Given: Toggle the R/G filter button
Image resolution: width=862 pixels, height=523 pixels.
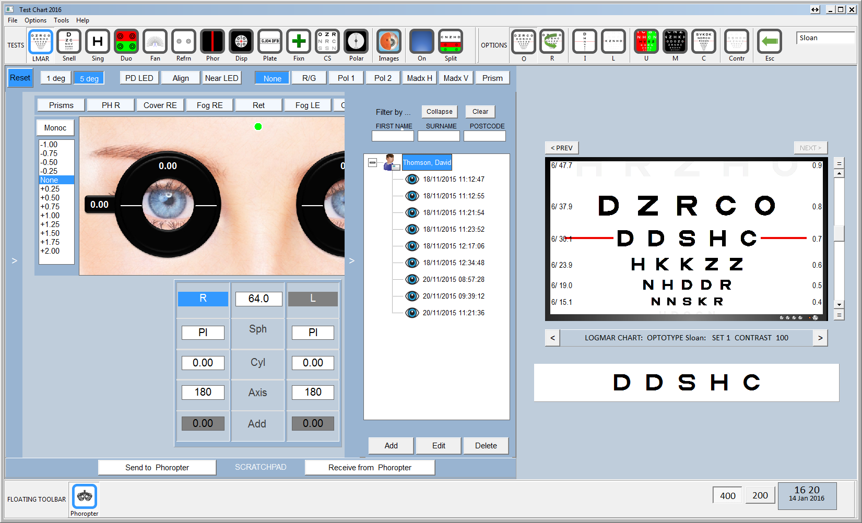Looking at the screenshot, I should click(309, 78).
